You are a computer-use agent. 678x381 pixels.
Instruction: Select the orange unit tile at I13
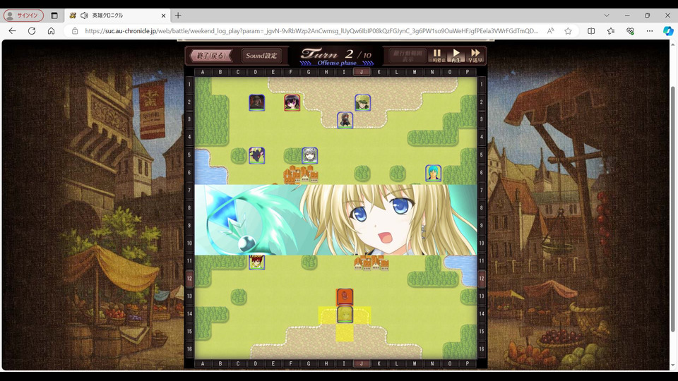[x=345, y=297]
